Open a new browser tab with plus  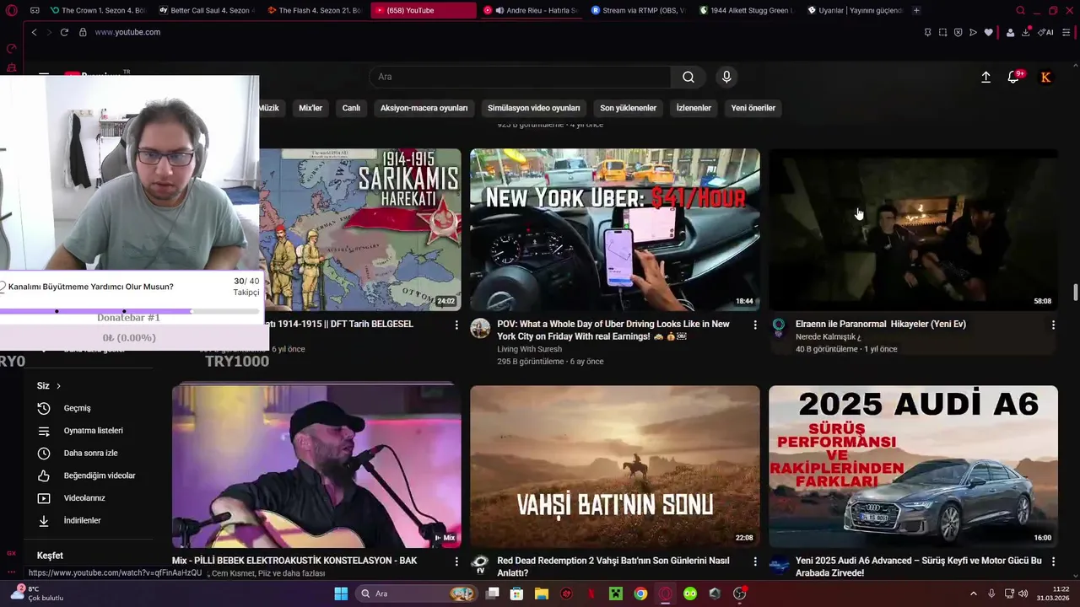(916, 10)
